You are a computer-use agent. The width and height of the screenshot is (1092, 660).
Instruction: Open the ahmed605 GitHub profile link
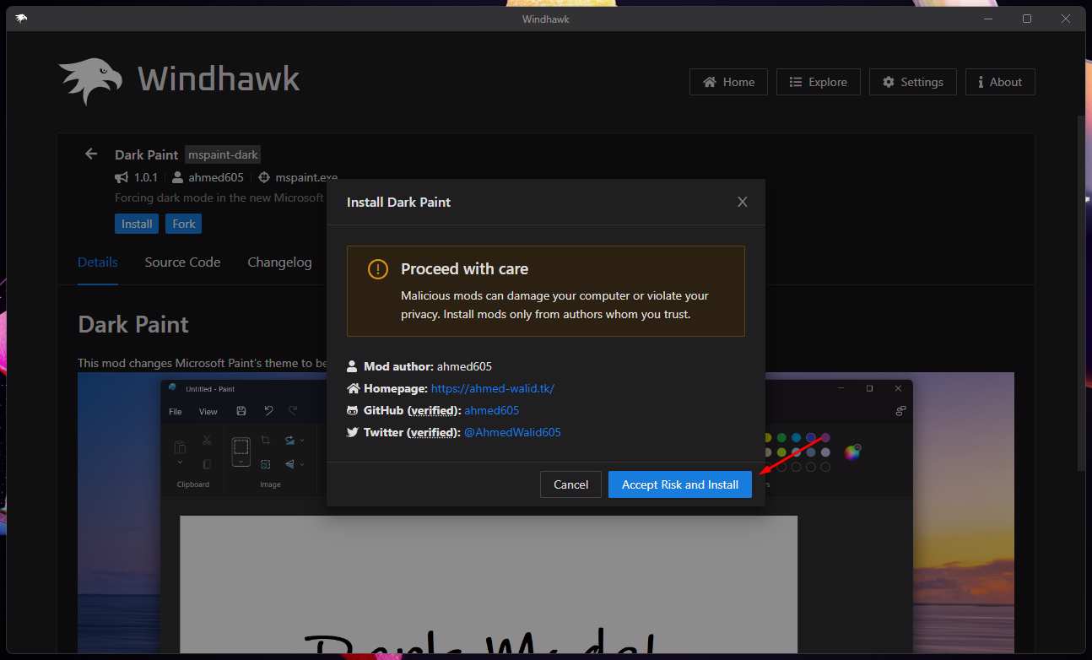[491, 410]
